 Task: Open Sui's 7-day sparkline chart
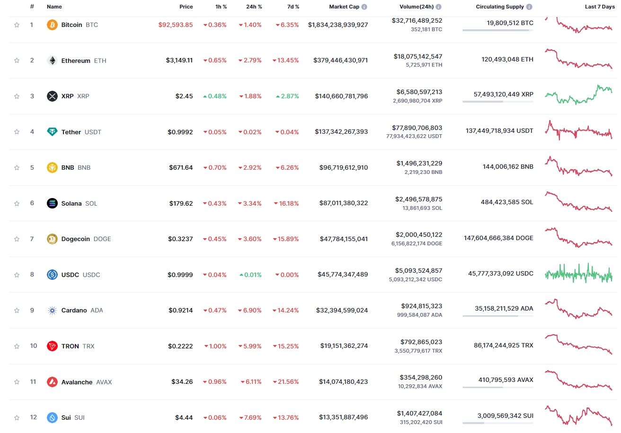pos(578,416)
